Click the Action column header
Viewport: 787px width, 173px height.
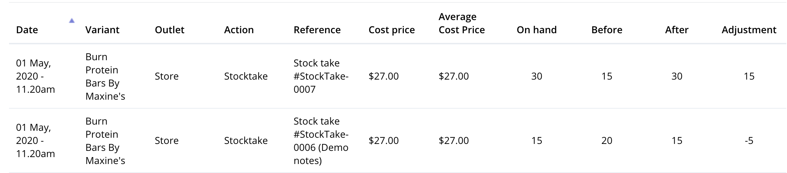click(x=239, y=30)
